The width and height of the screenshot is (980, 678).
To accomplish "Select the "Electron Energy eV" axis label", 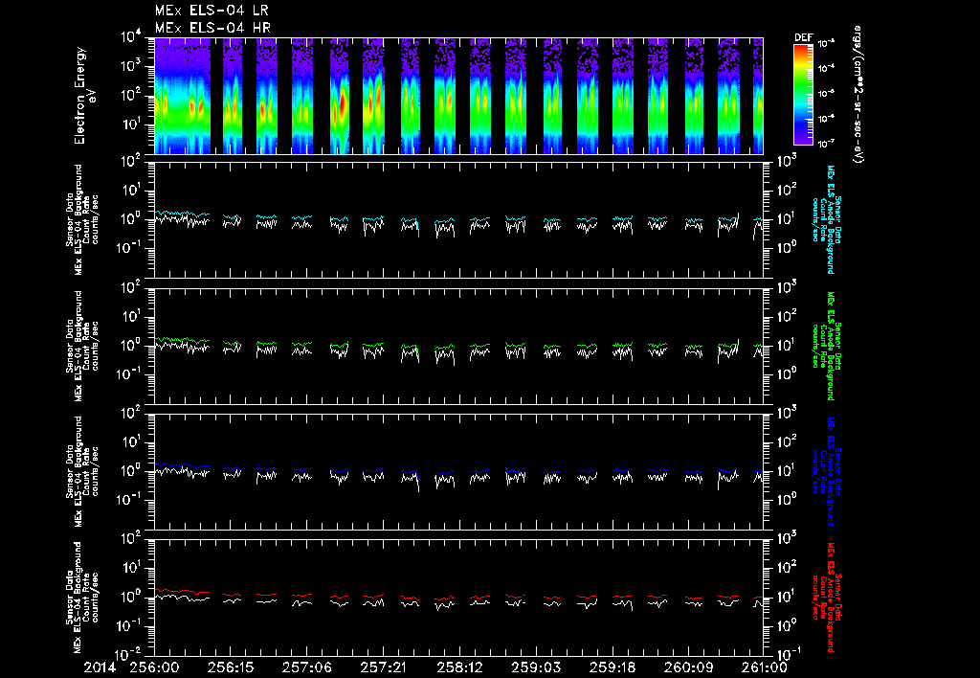I will (85, 96).
